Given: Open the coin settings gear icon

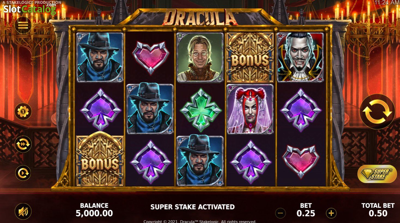Looking at the screenshot, I should [x=23, y=111].
